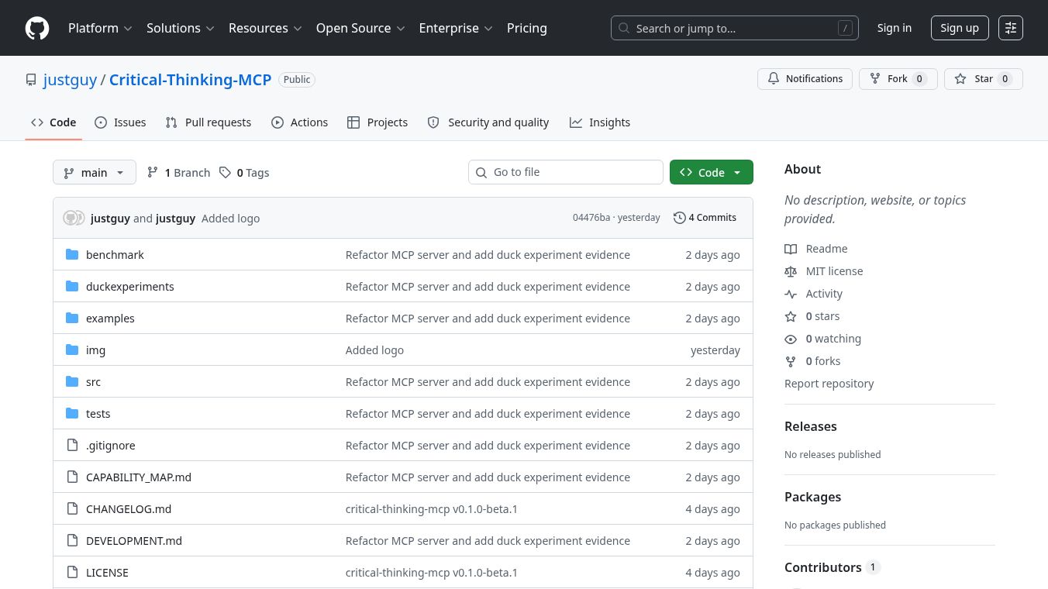Click the Go to file input
The width and height of the screenshot is (1048, 589).
pyautogui.click(x=566, y=172)
